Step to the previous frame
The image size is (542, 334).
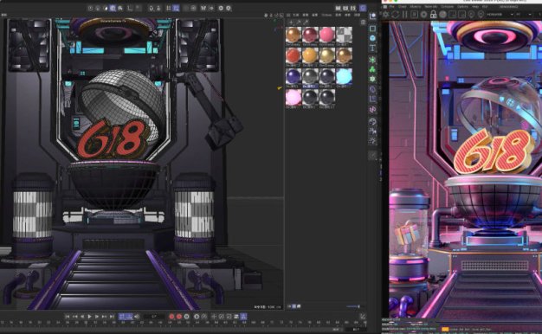pyautogui.click(x=82, y=317)
